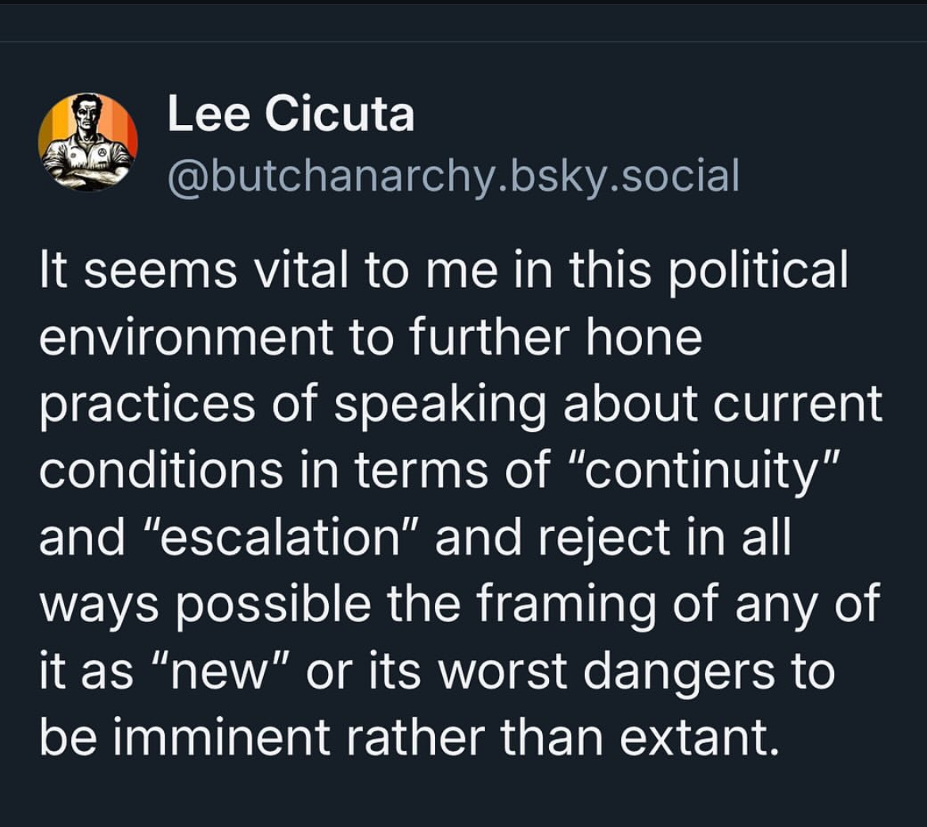Screen dimensions: 927x827
Task: Click the quoted word "escalation" in post
Action: (x=269, y=537)
